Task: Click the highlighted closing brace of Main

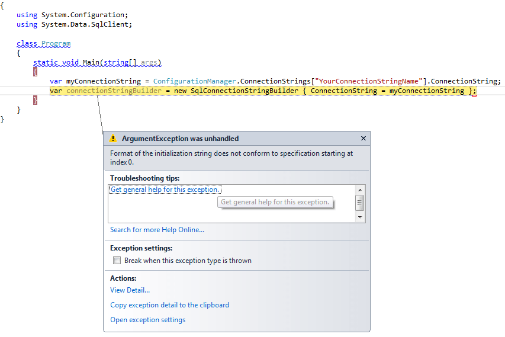Action: (35, 100)
